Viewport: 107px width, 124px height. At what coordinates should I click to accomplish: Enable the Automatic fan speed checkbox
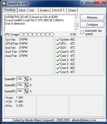pyautogui.click(x=82, y=32)
